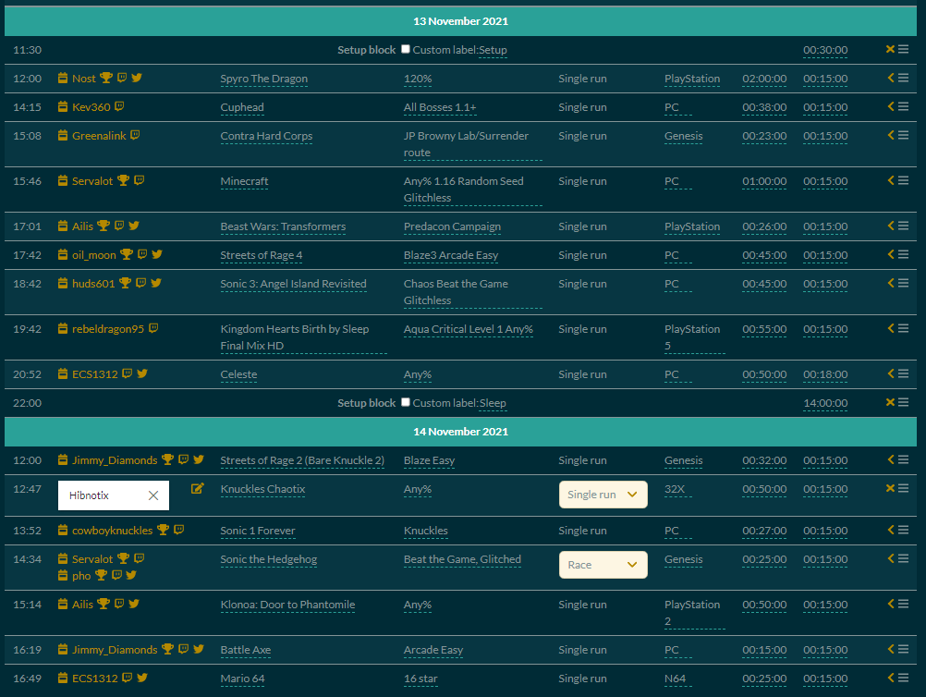Edit the Cuphead game title
This screenshot has height=697, width=926.
(242, 107)
